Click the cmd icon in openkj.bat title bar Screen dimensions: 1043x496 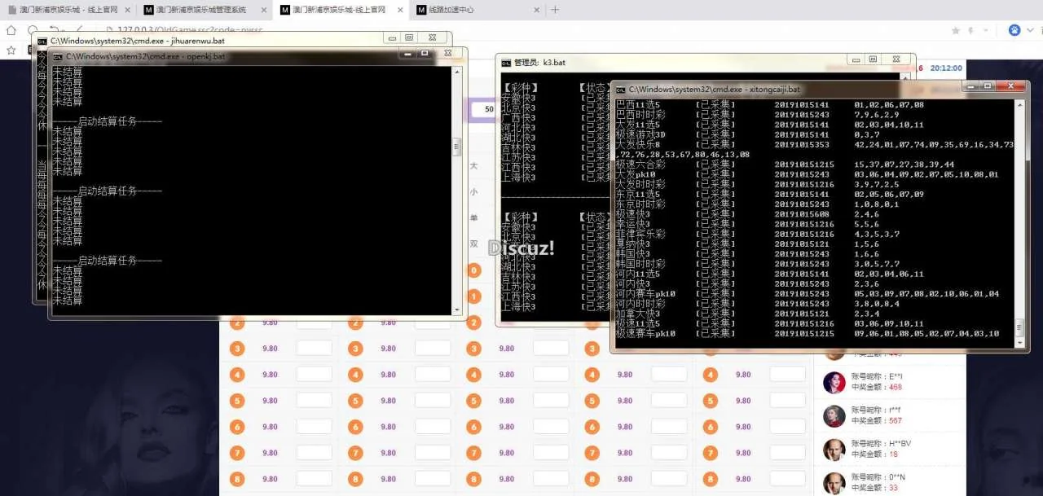pyautogui.click(x=57, y=56)
